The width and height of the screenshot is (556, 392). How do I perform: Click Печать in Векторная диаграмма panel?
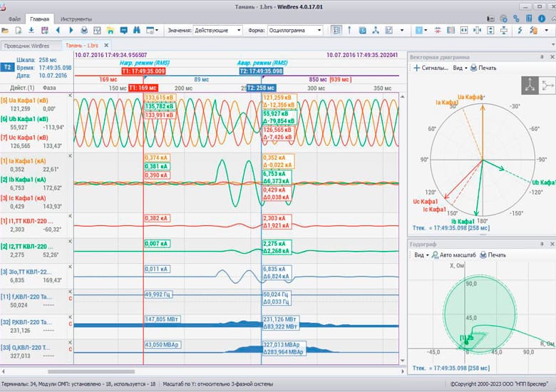point(483,68)
